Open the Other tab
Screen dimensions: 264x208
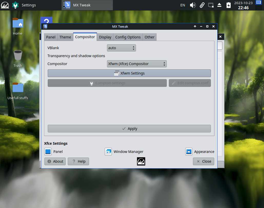tap(149, 37)
